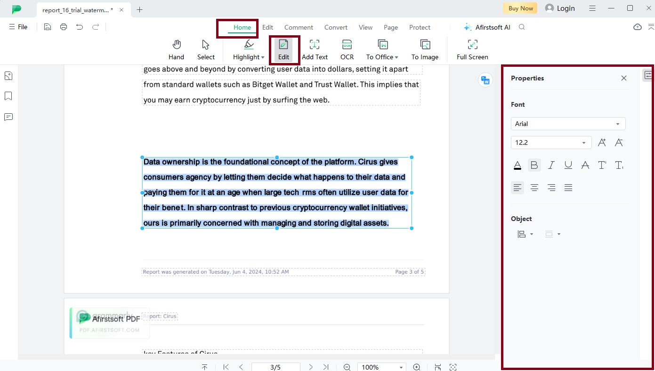The height and width of the screenshot is (371, 655).
Task: Add a new document tab
Action: point(140,9)
